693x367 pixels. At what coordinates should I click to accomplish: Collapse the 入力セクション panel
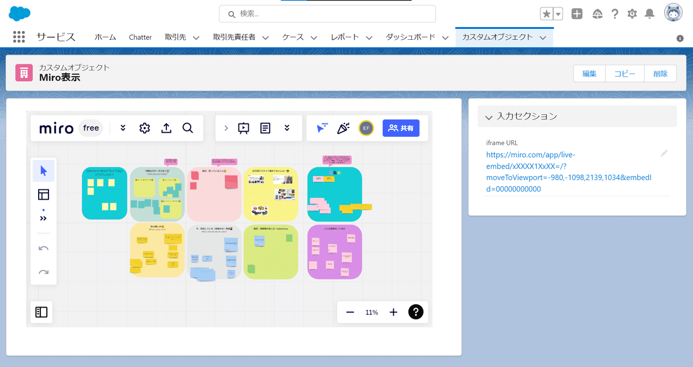click(x=489, y=116)
